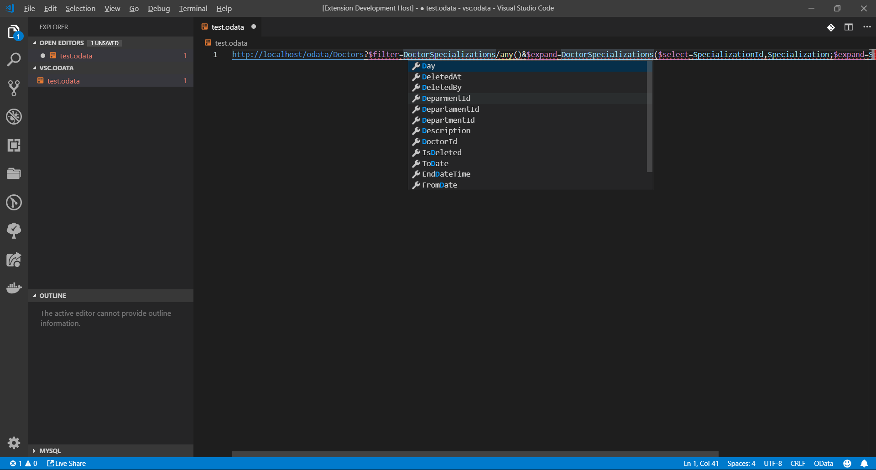Choose DepartamentId suggestion
The width and height of the screenshot is (876, 470).
[527, 109]
